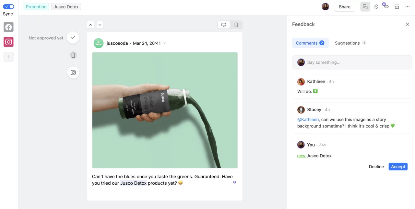Image resolution: width=415 pixels, height=209 pixels.
Task: Switch to mobile preview with the phone icon
Action: pyautogui.click(x=236, y=25)
